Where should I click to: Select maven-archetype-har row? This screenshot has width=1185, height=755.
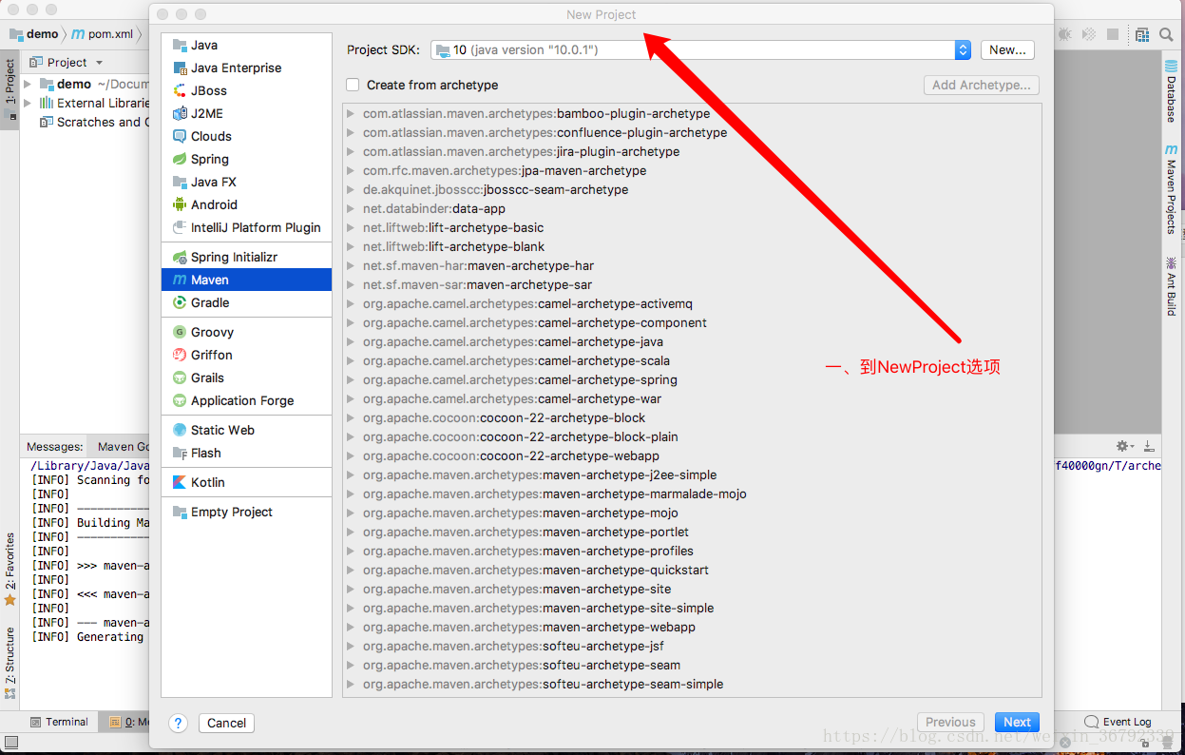(x=692, y=265)
